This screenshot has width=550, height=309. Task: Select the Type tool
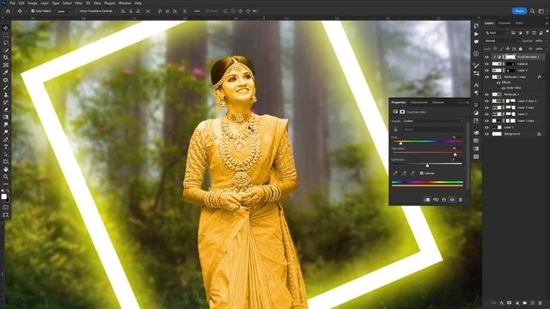tap(6, 147)
